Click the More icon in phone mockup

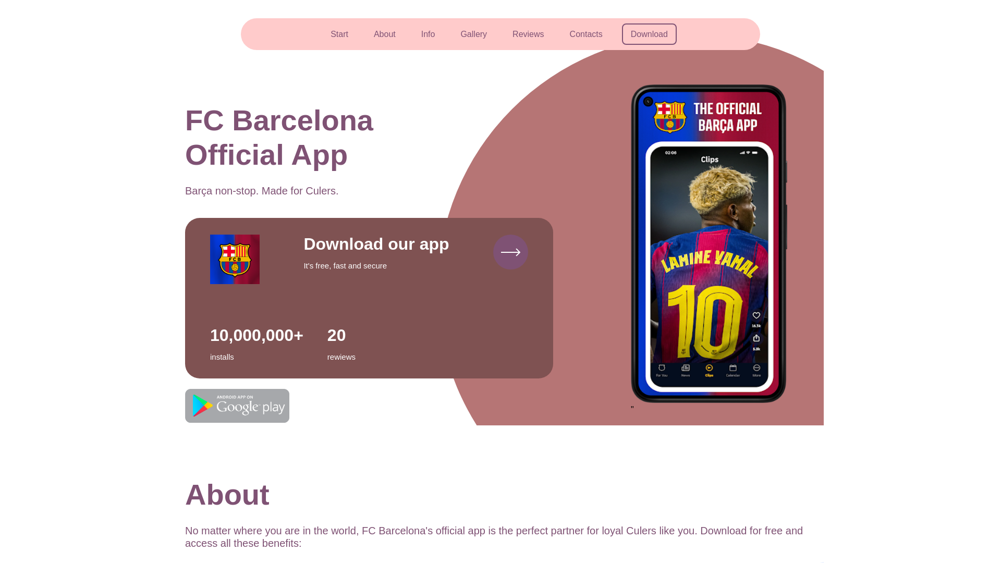(756, 368)
